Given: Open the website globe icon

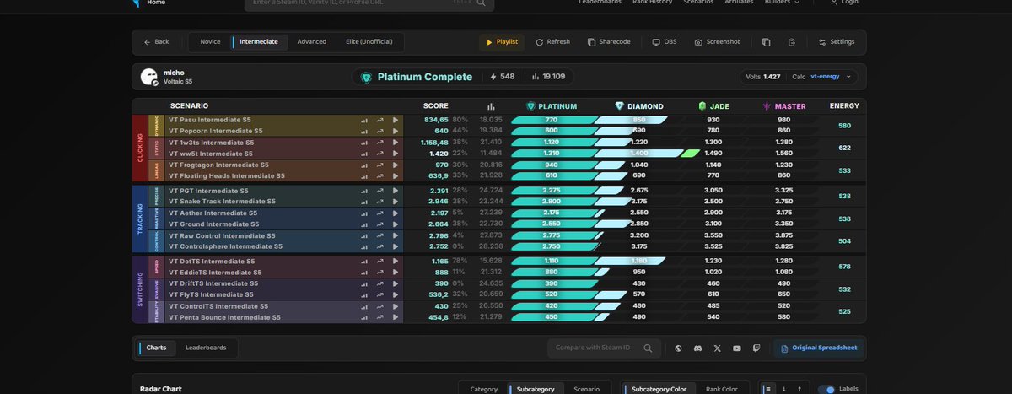Looking at the screenshot, I should (x=678, y=348).
